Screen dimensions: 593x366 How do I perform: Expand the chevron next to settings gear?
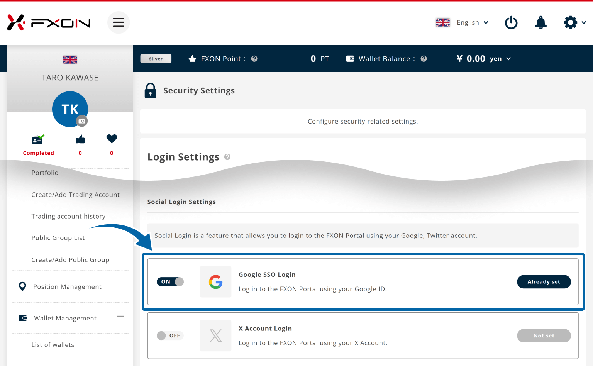pyautogui.click(x=584, y=22)
